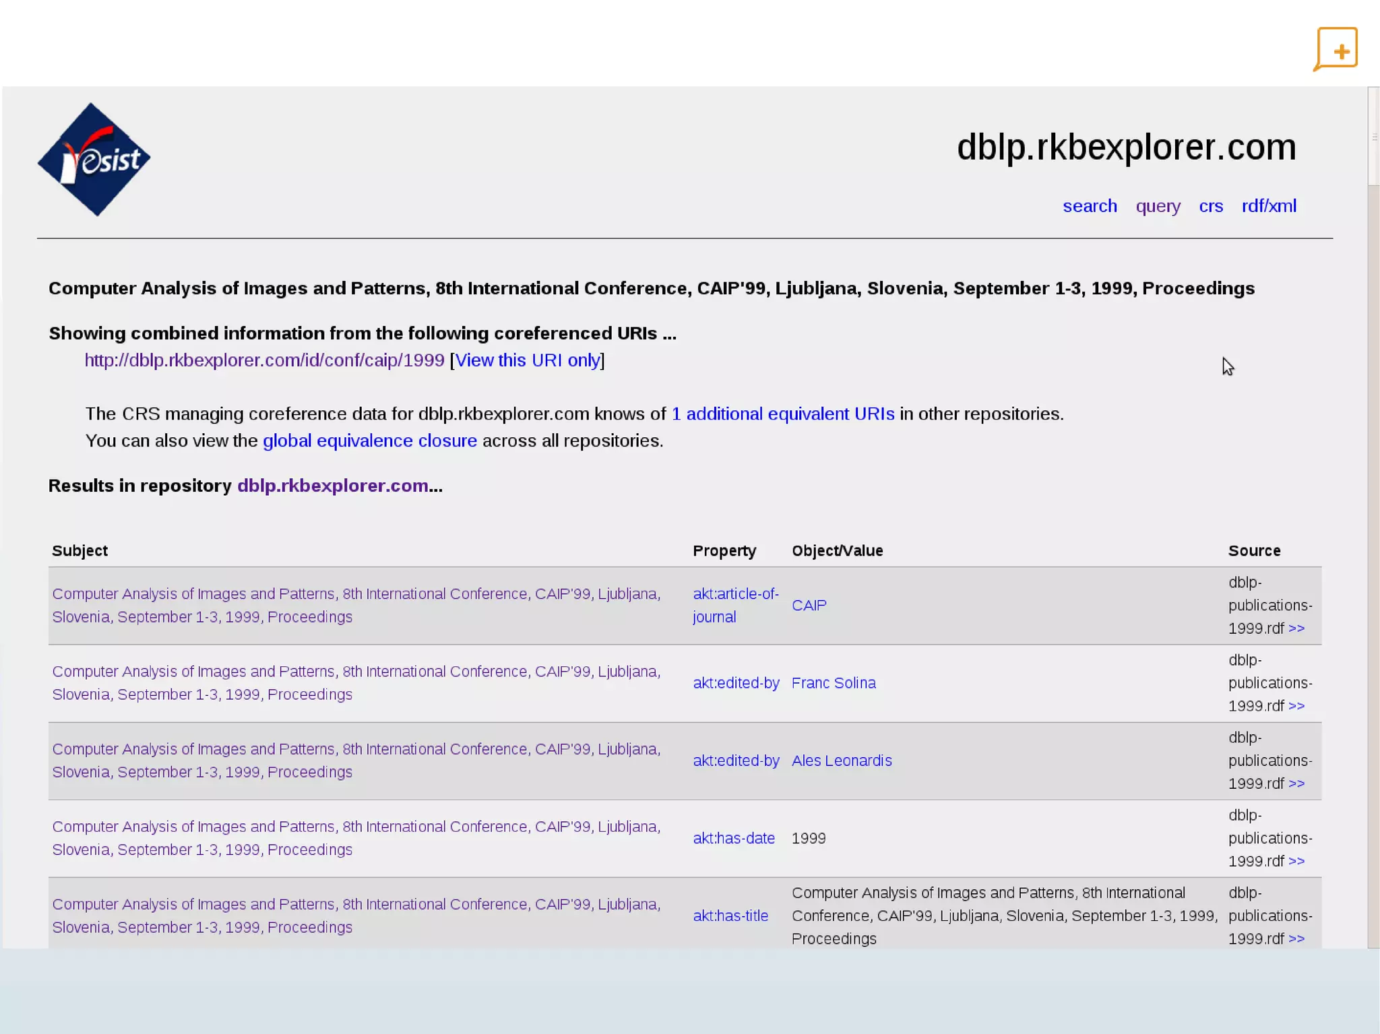View the global equivalence closure link
This screenshot has width=1380, height=1034.
click(369, 441)
